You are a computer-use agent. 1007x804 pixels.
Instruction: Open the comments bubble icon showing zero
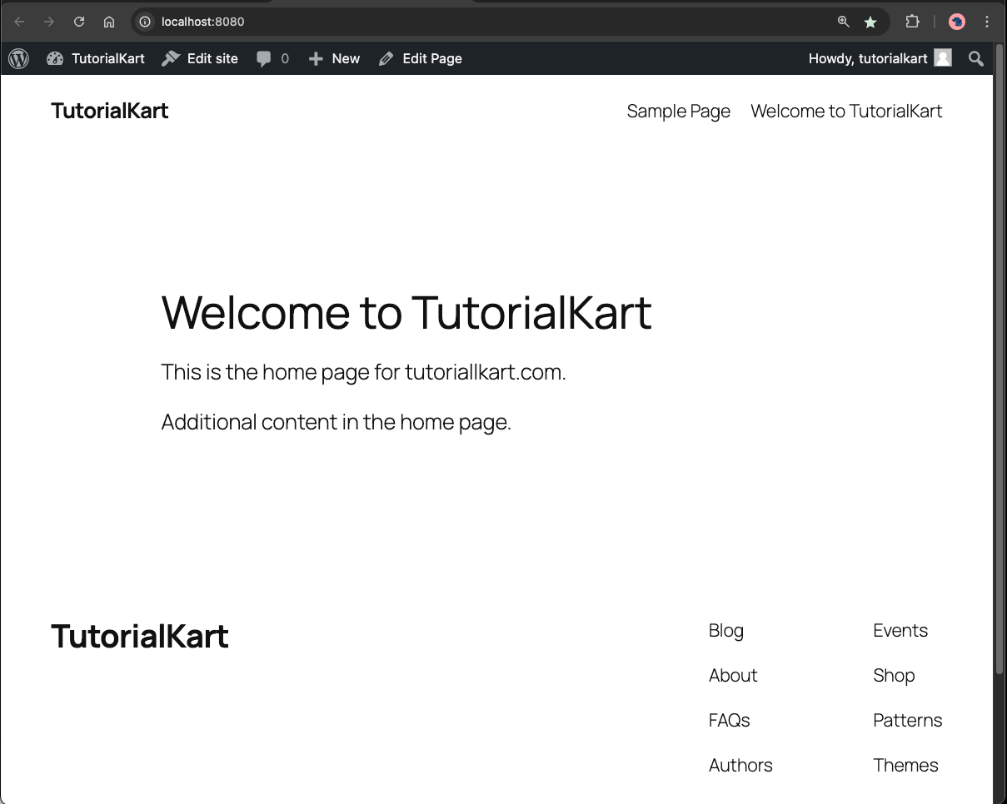263,58
